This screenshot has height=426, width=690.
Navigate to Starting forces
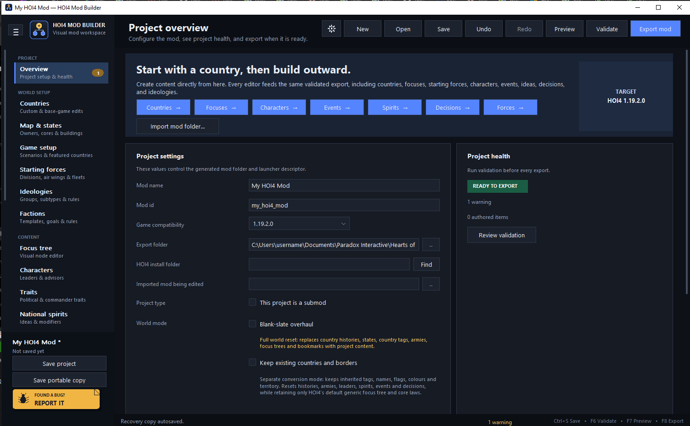tap(62, 173)
